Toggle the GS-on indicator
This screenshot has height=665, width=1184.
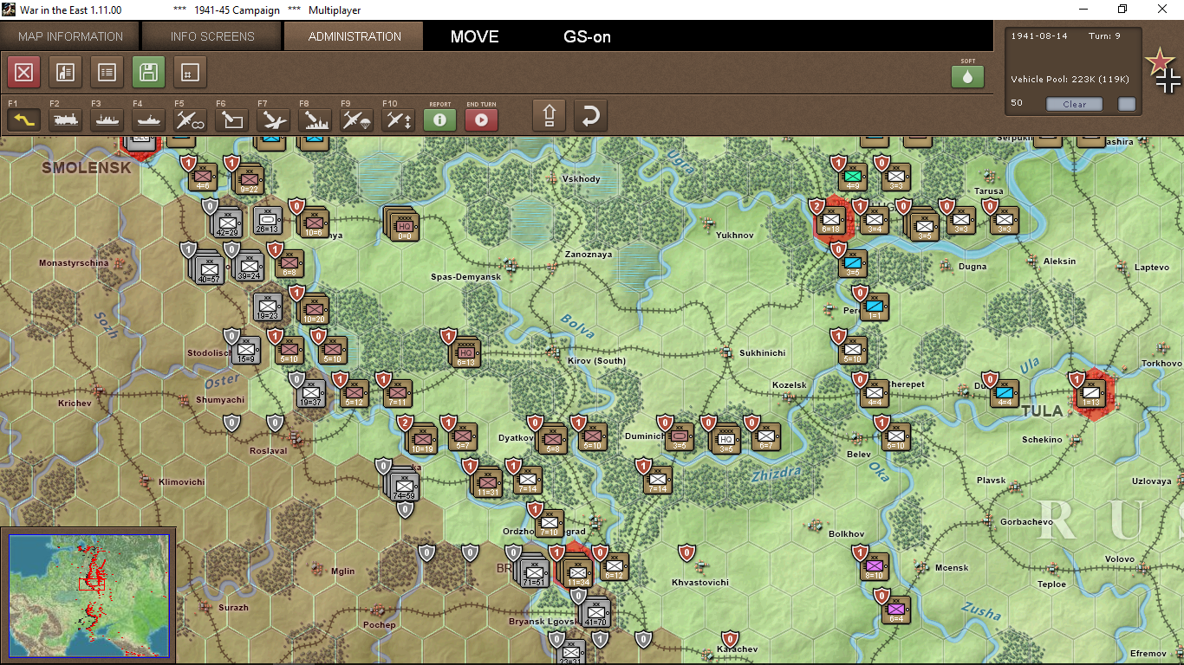[x=588, y=36]
